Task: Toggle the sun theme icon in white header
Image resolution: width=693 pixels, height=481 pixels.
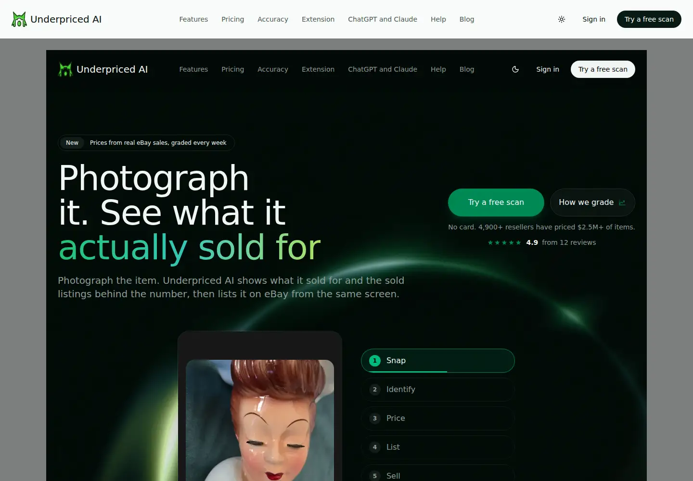Action: tap(562, 19)
